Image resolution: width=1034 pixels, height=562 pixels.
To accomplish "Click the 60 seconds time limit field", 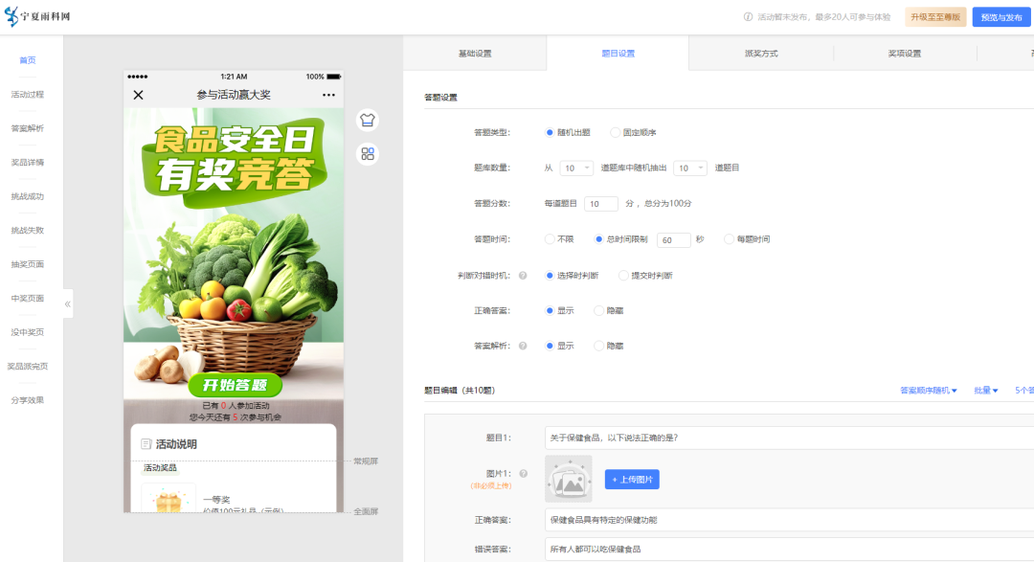I will coord(673,240).
